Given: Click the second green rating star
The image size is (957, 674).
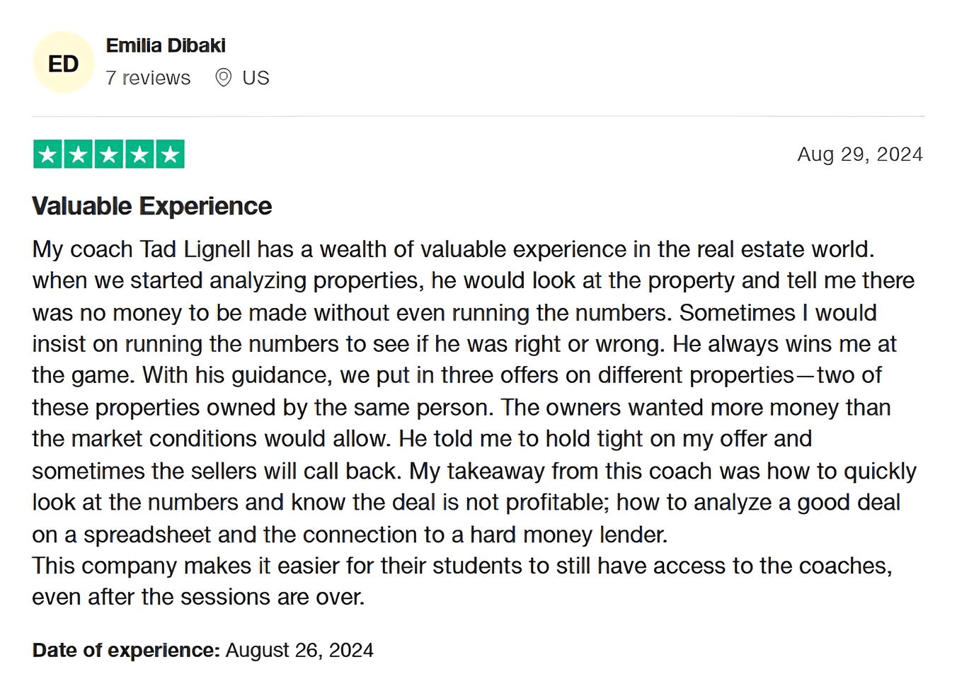Looking at the screenshot, I should [x=79, y=154].
